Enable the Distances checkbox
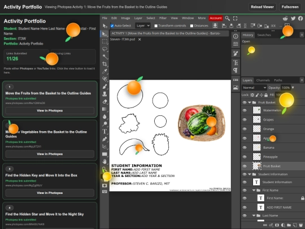305x229 pixels. coord(191,25)
